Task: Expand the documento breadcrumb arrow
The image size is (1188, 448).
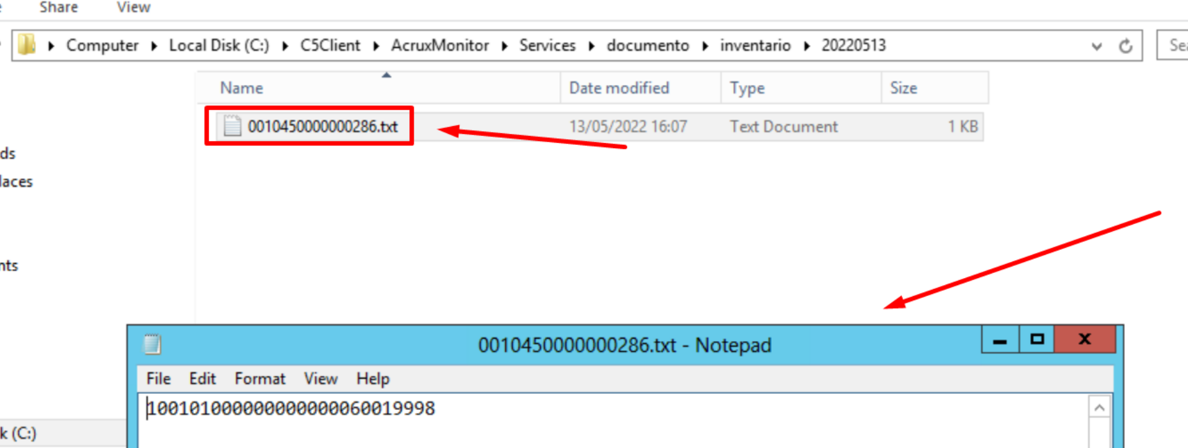Action: 705,46
